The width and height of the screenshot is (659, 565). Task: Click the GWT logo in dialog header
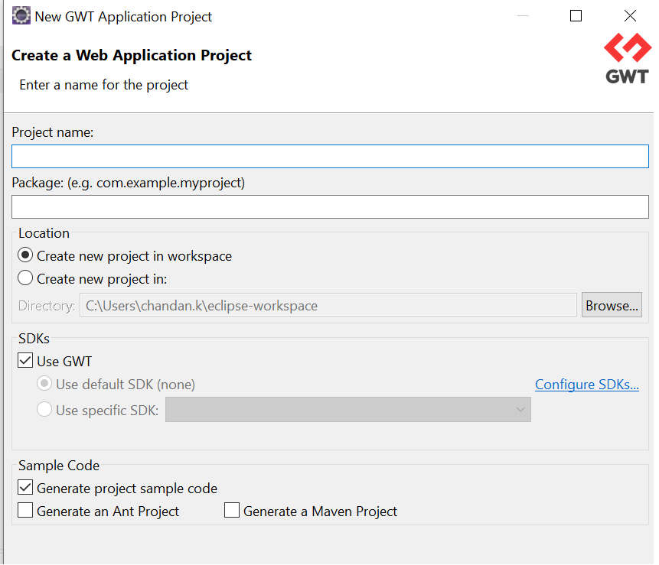pyautogui.click(x=627, y=59)
